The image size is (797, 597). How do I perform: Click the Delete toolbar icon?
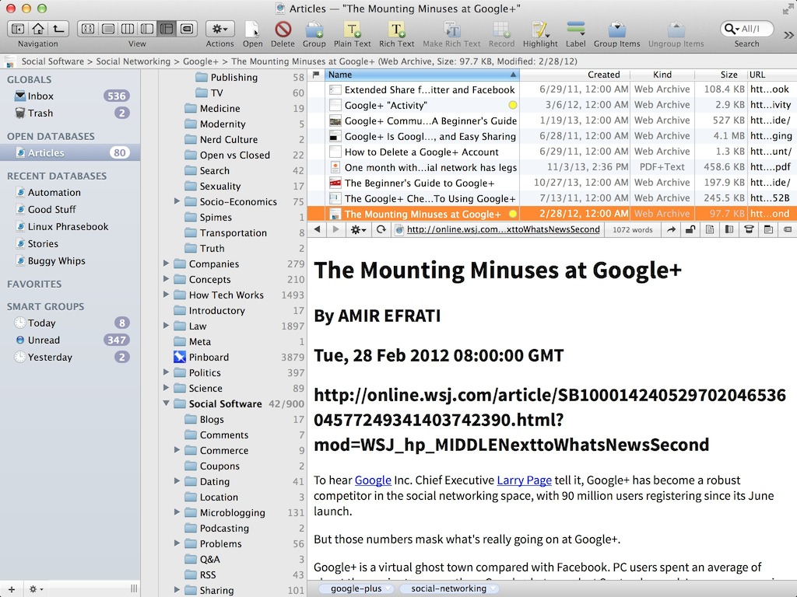click(x=283, y=30)
